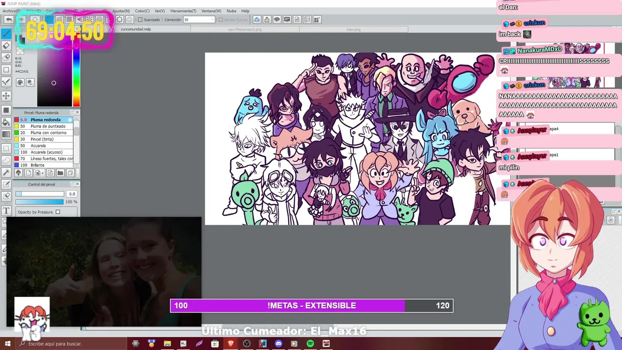Screen dimensions: 622x350
Task: Select the Fill rectangle tool
Action: (x=6, y=110)
